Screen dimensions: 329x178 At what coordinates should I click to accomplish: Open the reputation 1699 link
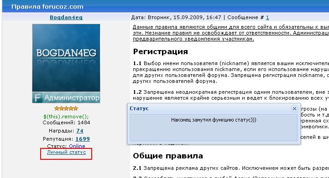pyautogui.click(x=83, y=139)
